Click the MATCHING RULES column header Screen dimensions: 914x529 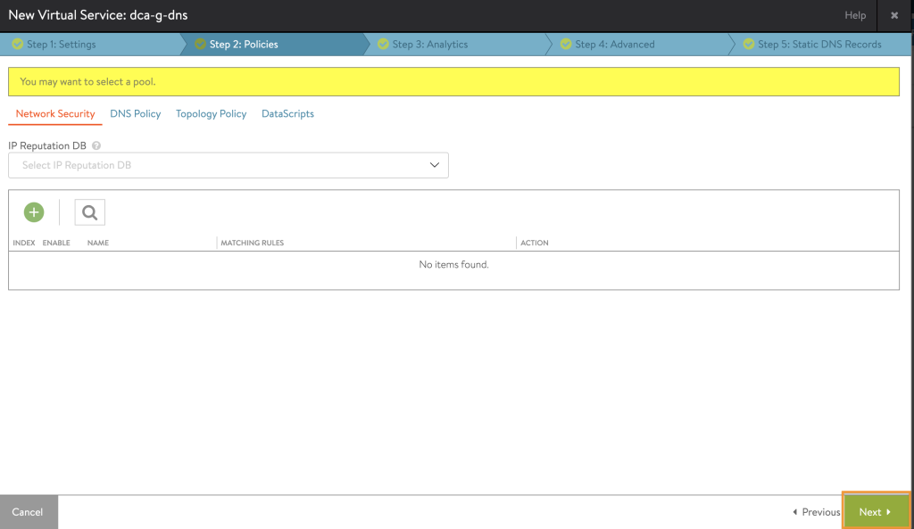[x=252, y=243]
